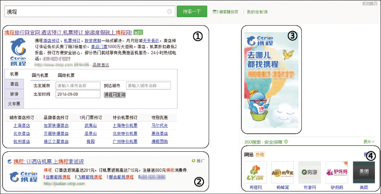
Task: Open the 北京特价机票 link
Action: 125,134
